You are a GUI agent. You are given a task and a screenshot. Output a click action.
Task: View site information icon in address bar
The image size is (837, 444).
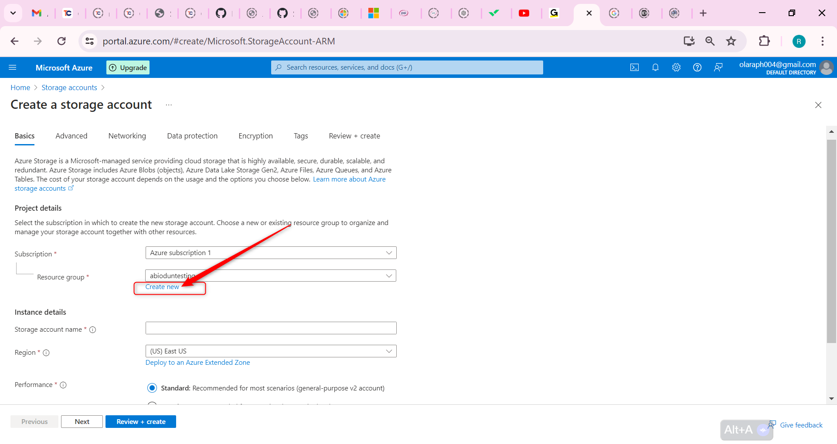tap(89, 41)
